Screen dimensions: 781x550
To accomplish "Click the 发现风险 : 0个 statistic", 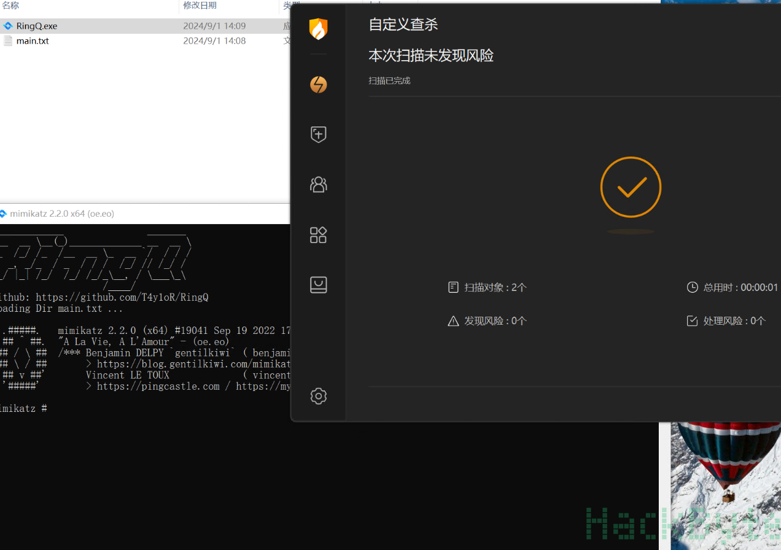I will point(495,321).
